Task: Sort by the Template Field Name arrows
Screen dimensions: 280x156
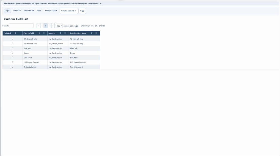Action: [92, 33]
